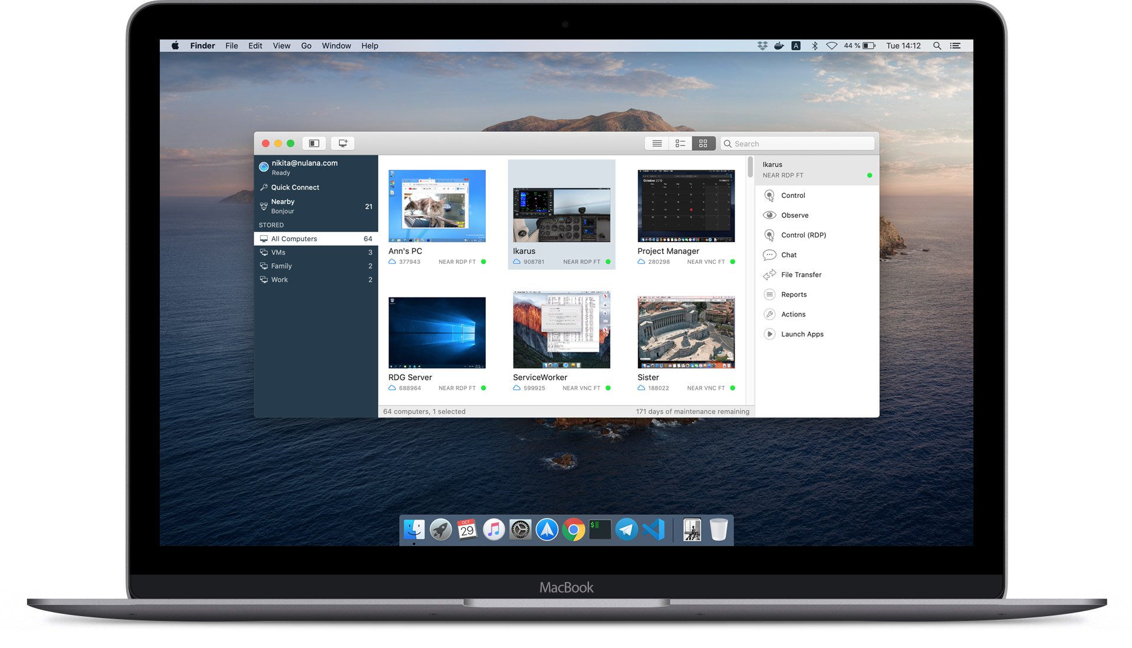The image size is (1132, 648).
Task: Open the Bluetooth menu in the menu bar
Action: pyautogui.click(x=815, y=45)
